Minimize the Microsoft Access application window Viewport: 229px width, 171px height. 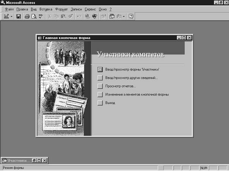216,3
